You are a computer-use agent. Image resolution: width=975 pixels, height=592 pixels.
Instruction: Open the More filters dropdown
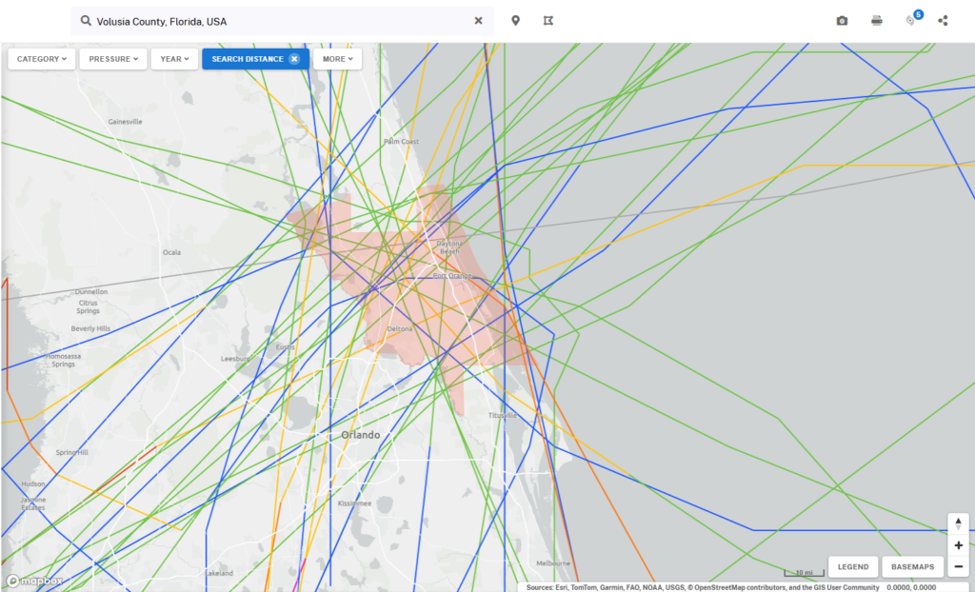coord(337,59)
